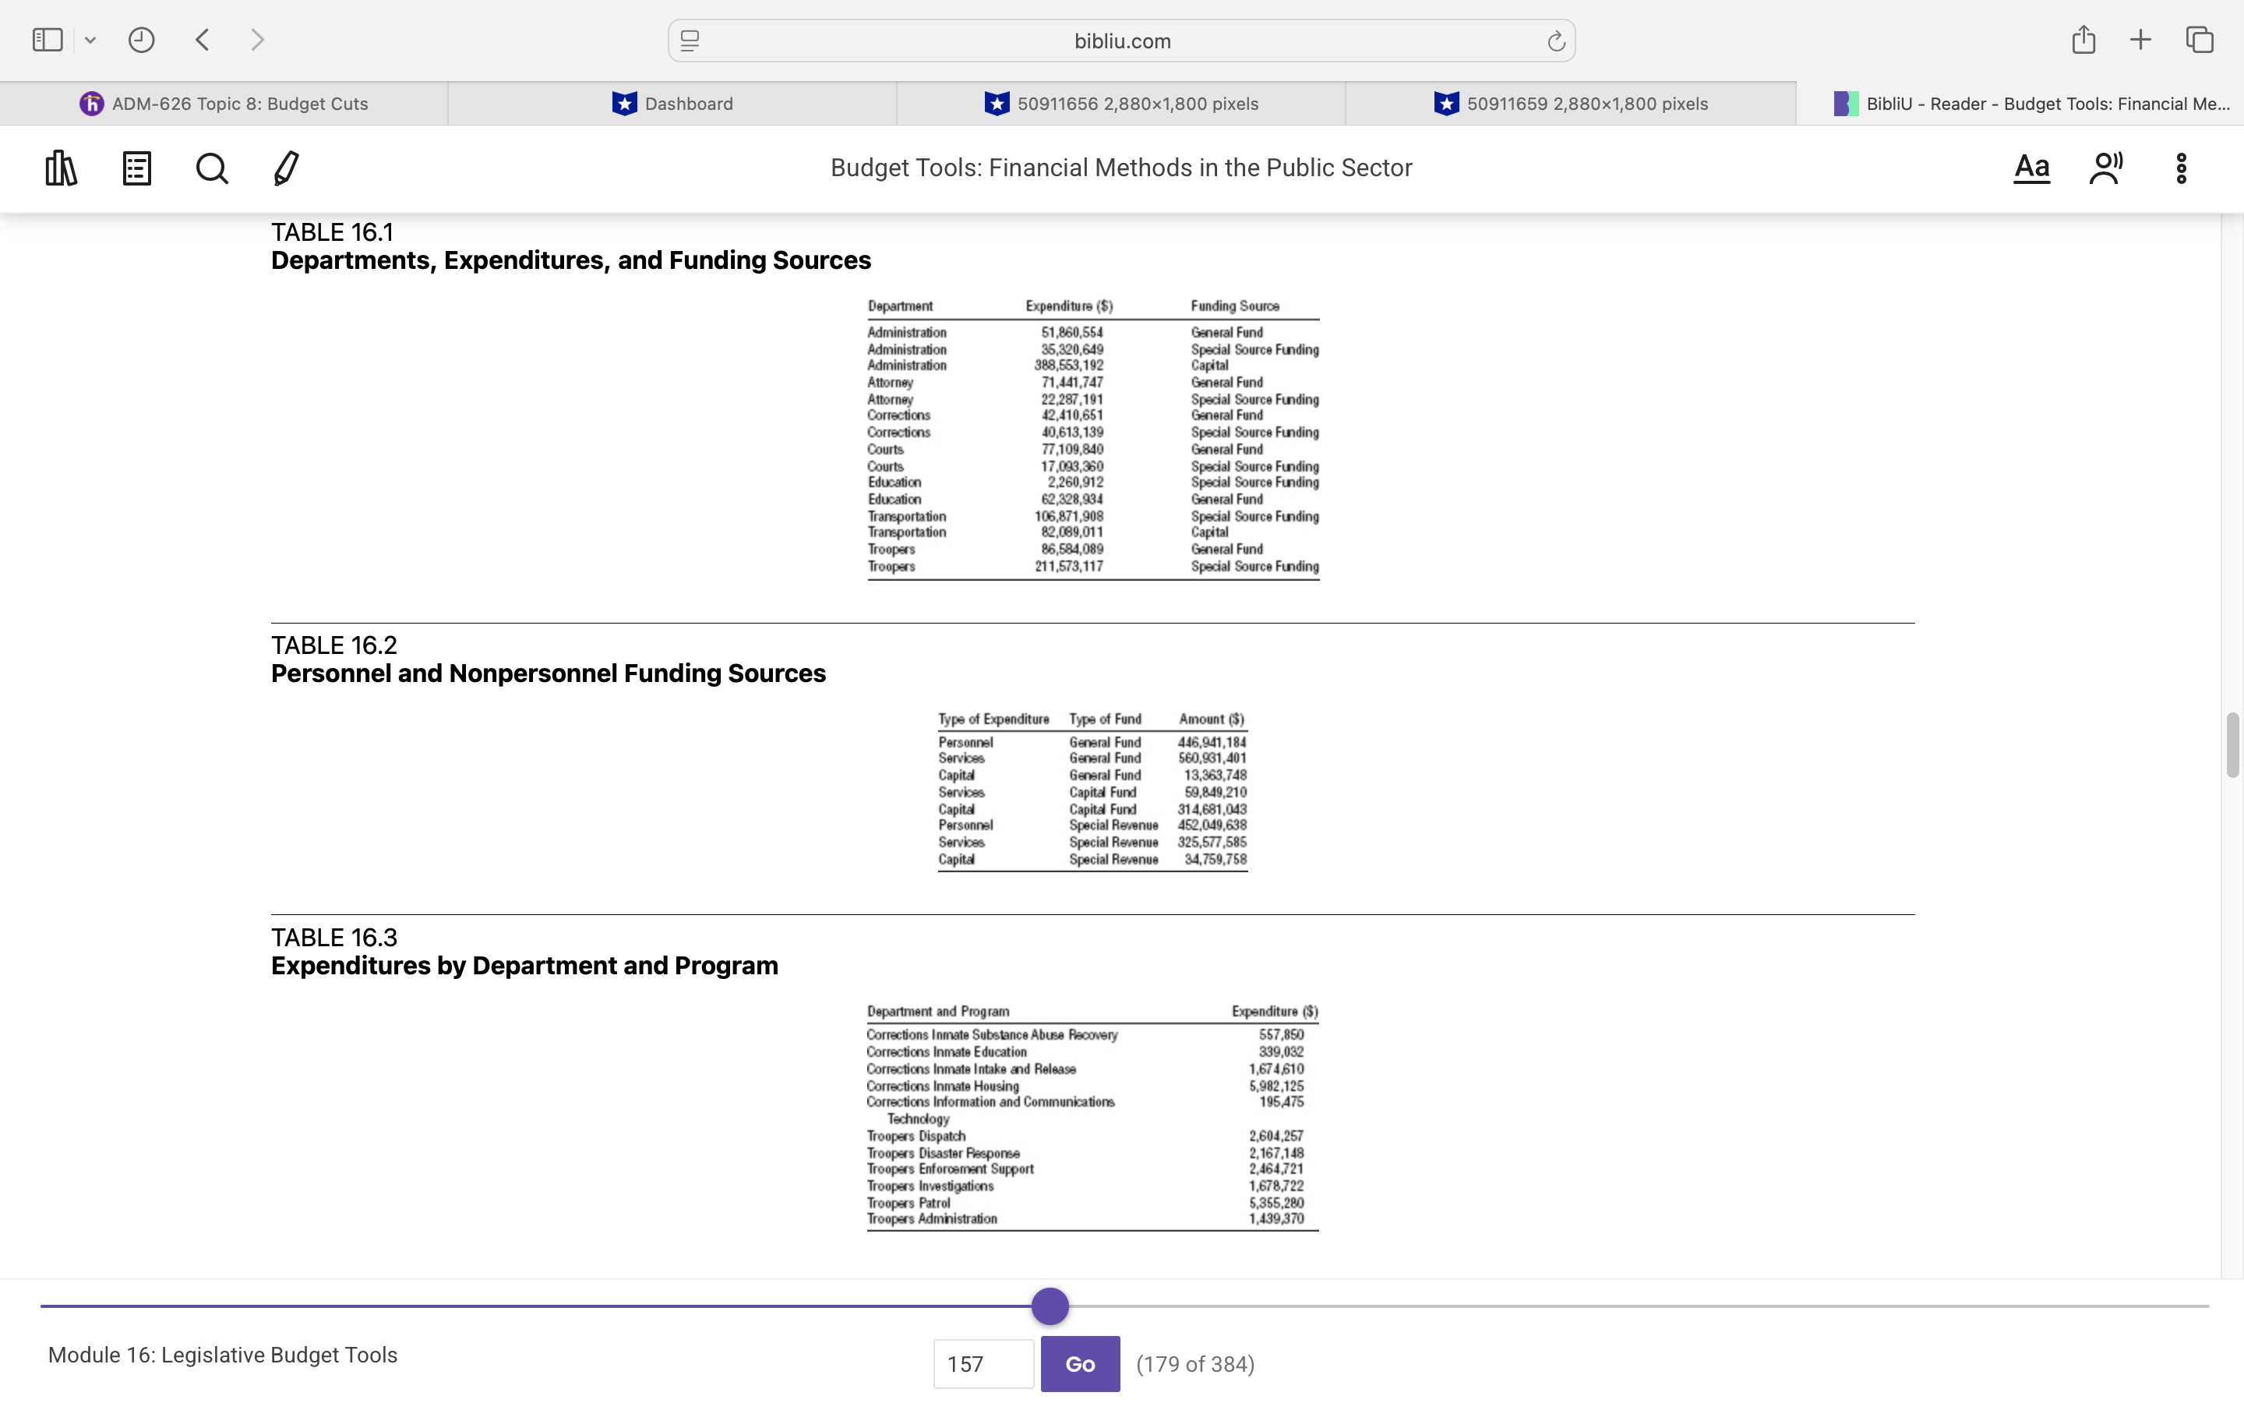Expand the sidebar chevron dropdown
Screen dimensions: 2244x1403
(x=90, y=39)
